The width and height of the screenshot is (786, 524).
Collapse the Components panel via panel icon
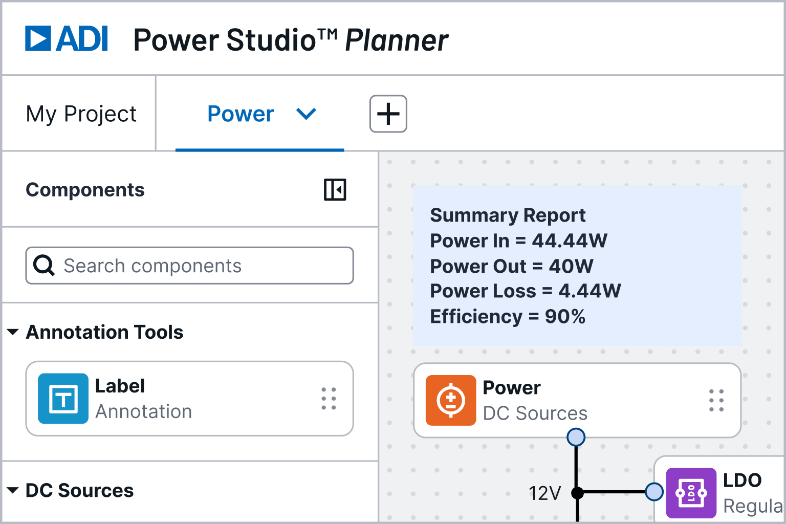pos(335,190)
